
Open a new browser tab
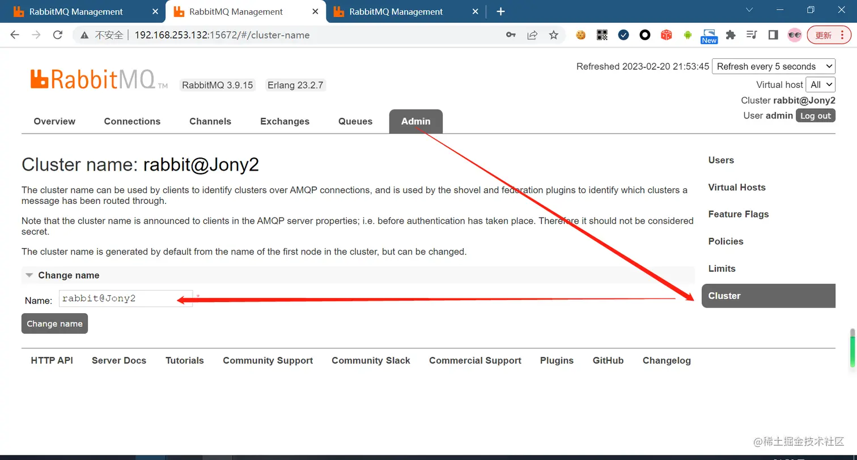(500, 11)
